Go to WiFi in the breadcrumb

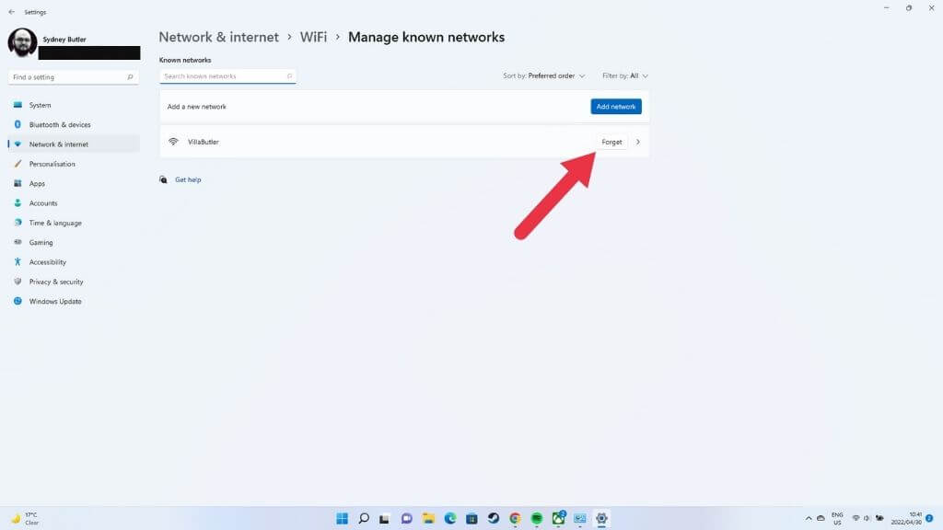pos(313,37)
